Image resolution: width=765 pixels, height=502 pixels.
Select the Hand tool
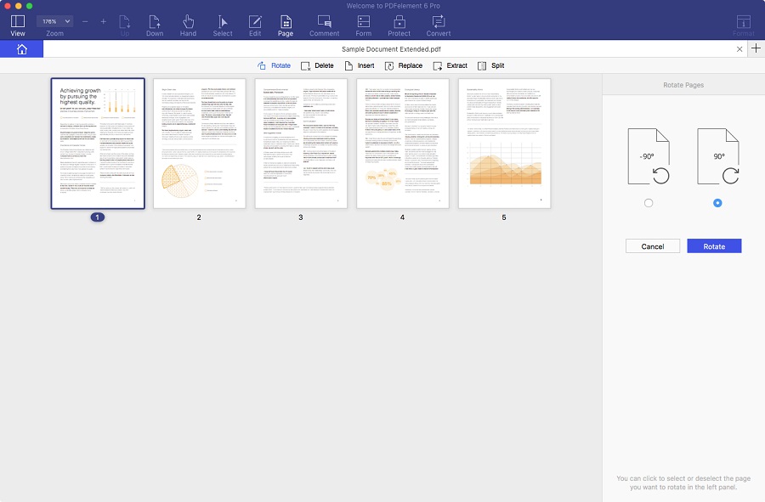[x=188, y=25]
